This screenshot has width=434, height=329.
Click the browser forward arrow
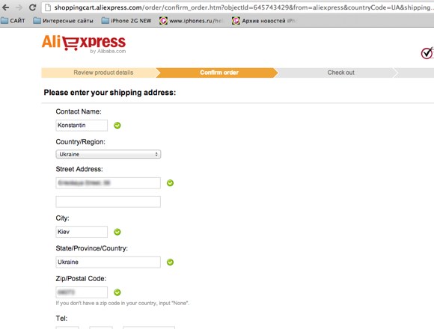[19, 7]
